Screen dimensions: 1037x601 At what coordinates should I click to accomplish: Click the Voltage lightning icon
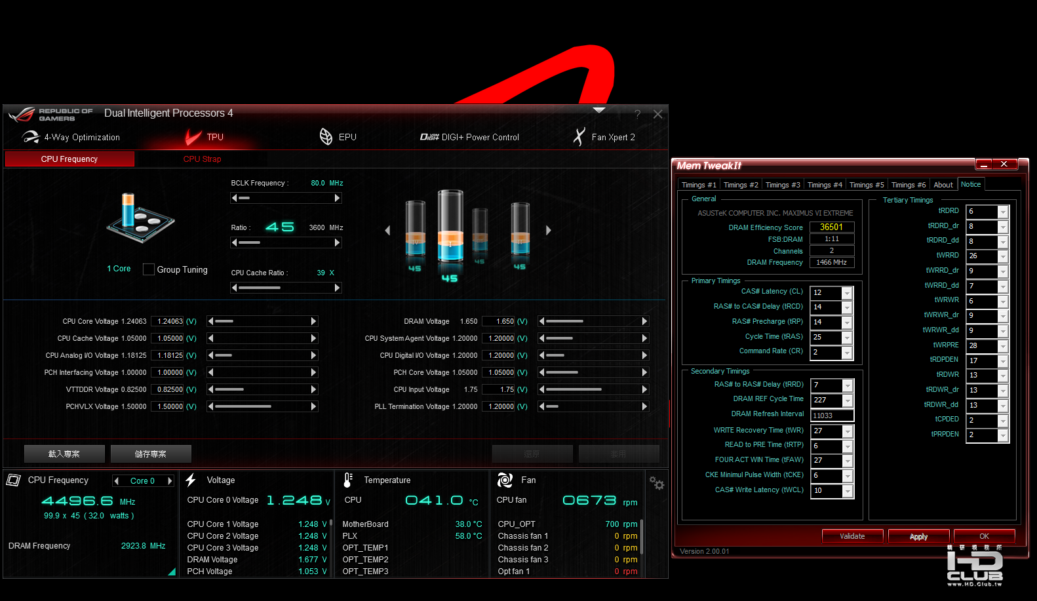pos(191,480)
